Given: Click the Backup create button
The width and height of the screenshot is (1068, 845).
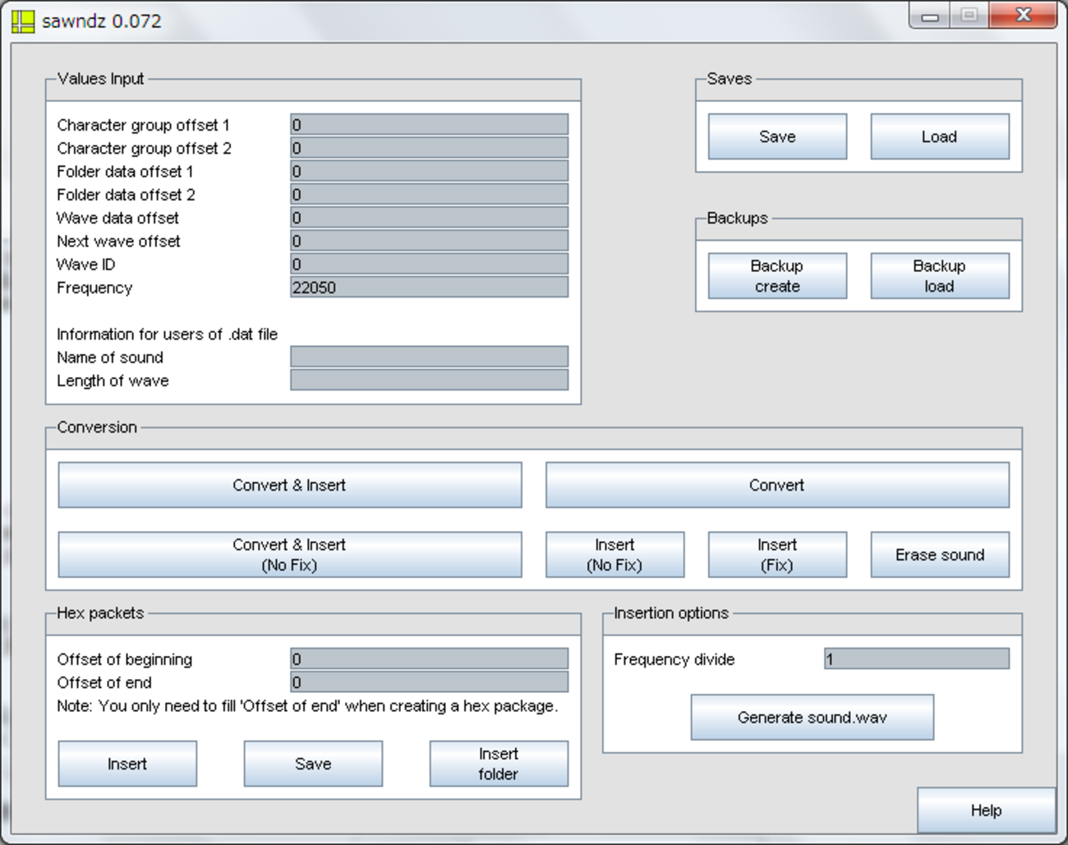Looking at the screenshot, I should [x=777, y=276].
